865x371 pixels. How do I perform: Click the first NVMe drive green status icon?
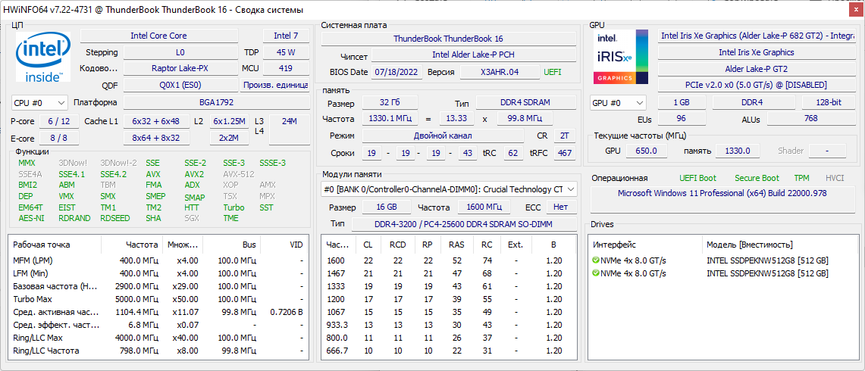click(x=596, y=260)
